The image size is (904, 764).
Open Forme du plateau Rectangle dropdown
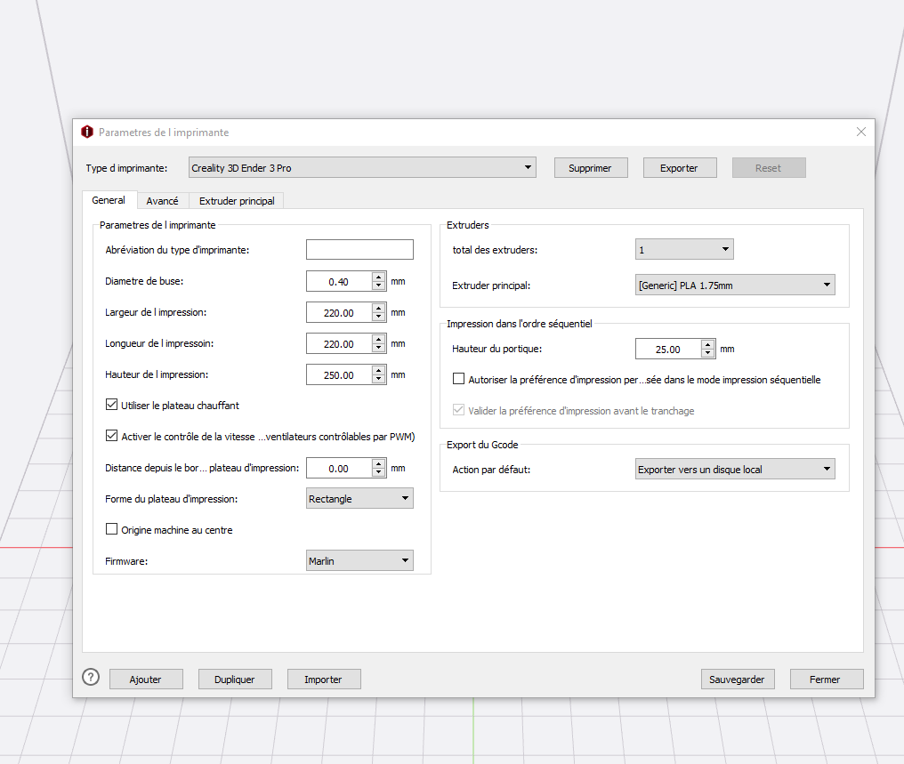pos(359,498)
